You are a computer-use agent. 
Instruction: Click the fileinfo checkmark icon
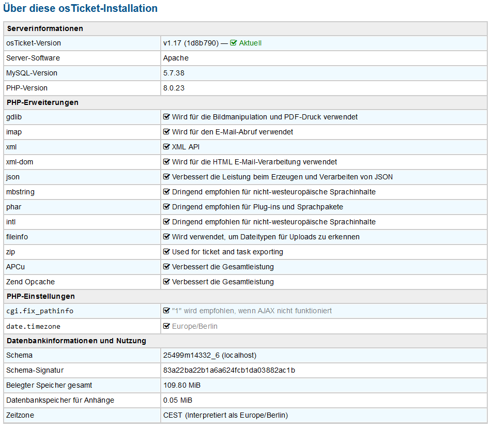click(x=166, y=237)
